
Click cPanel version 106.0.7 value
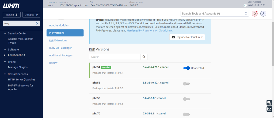(x=134, y=5)
